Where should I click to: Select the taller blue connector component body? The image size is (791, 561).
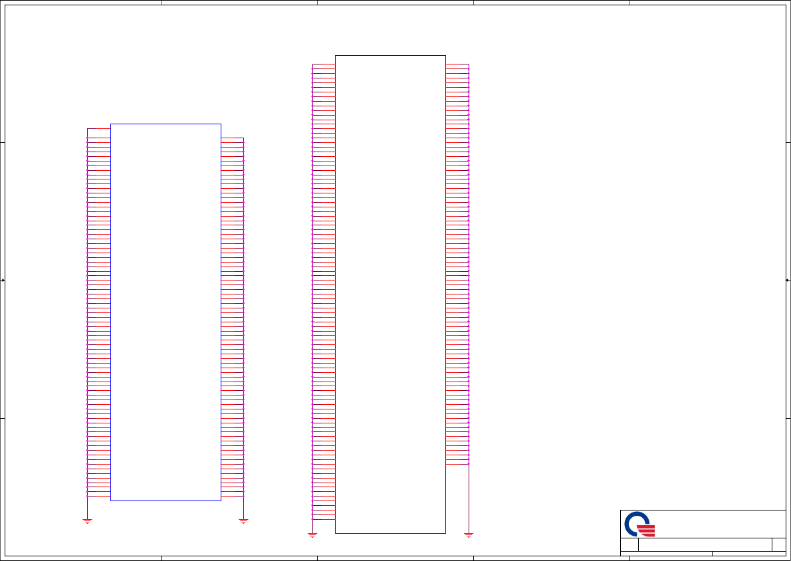(x=390, y=294)
